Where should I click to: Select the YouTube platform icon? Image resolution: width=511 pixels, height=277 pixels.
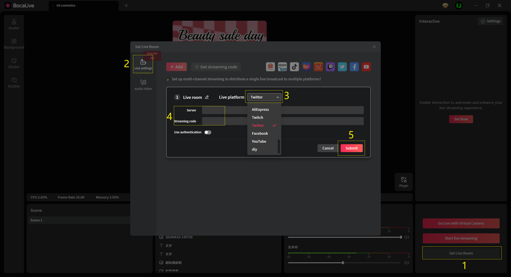pos(366,67)
